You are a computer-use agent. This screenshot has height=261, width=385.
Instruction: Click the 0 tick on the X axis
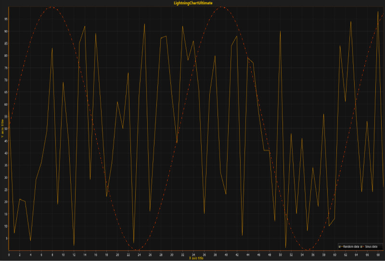9,254
